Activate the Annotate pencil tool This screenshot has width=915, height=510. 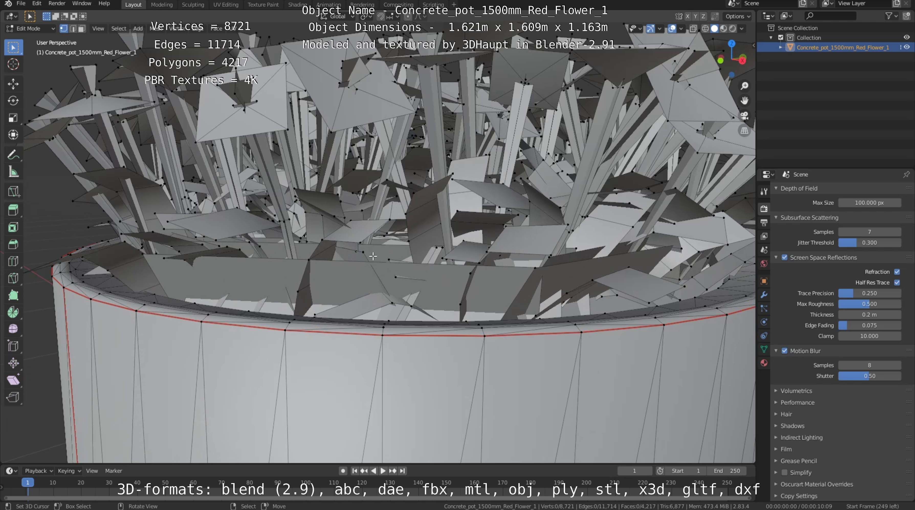tap(14, 155)
